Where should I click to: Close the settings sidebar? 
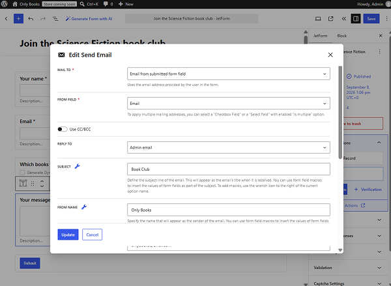[x=381, y=36]
